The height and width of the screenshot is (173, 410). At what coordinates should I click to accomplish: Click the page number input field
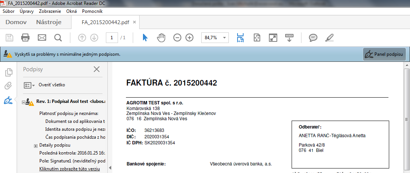[x=112, y=38]
